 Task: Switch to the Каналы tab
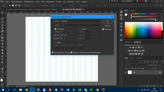(132, 58)
